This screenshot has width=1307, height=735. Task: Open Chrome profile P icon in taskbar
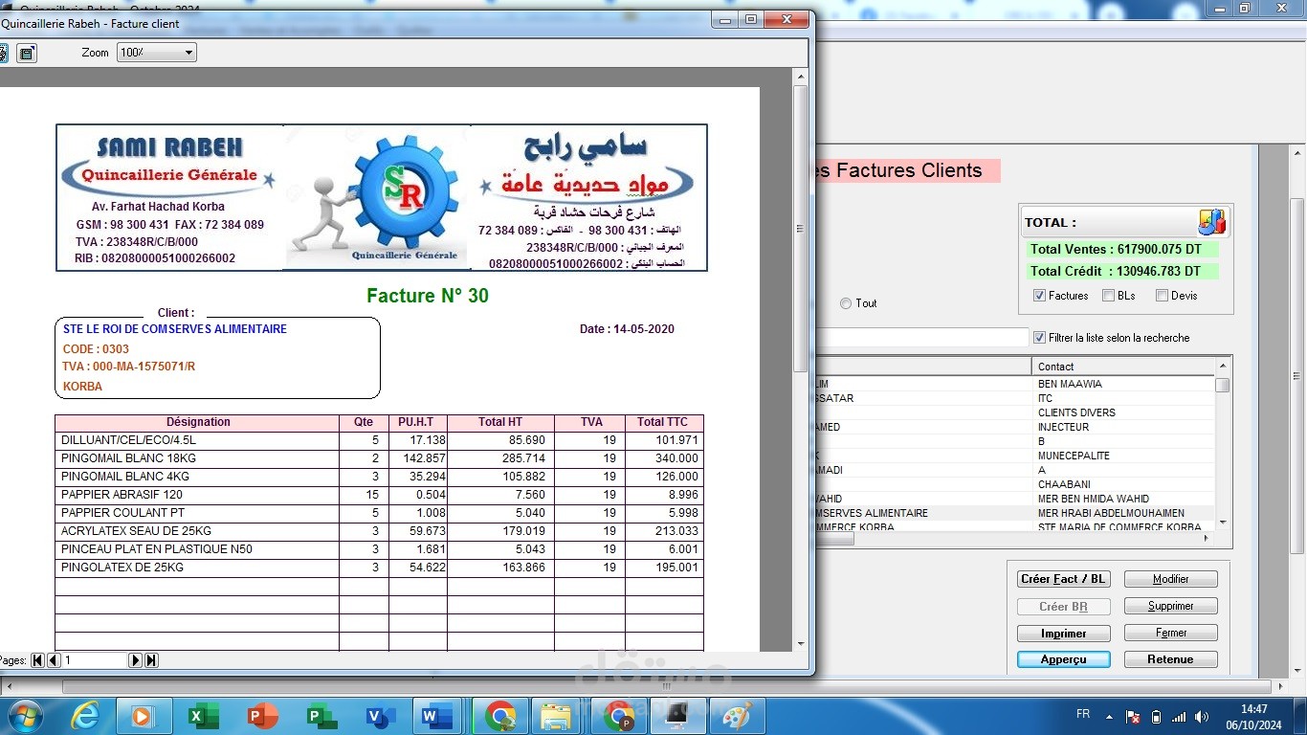(619, 716)
